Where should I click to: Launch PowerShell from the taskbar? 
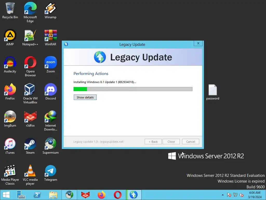click(37, 195)
